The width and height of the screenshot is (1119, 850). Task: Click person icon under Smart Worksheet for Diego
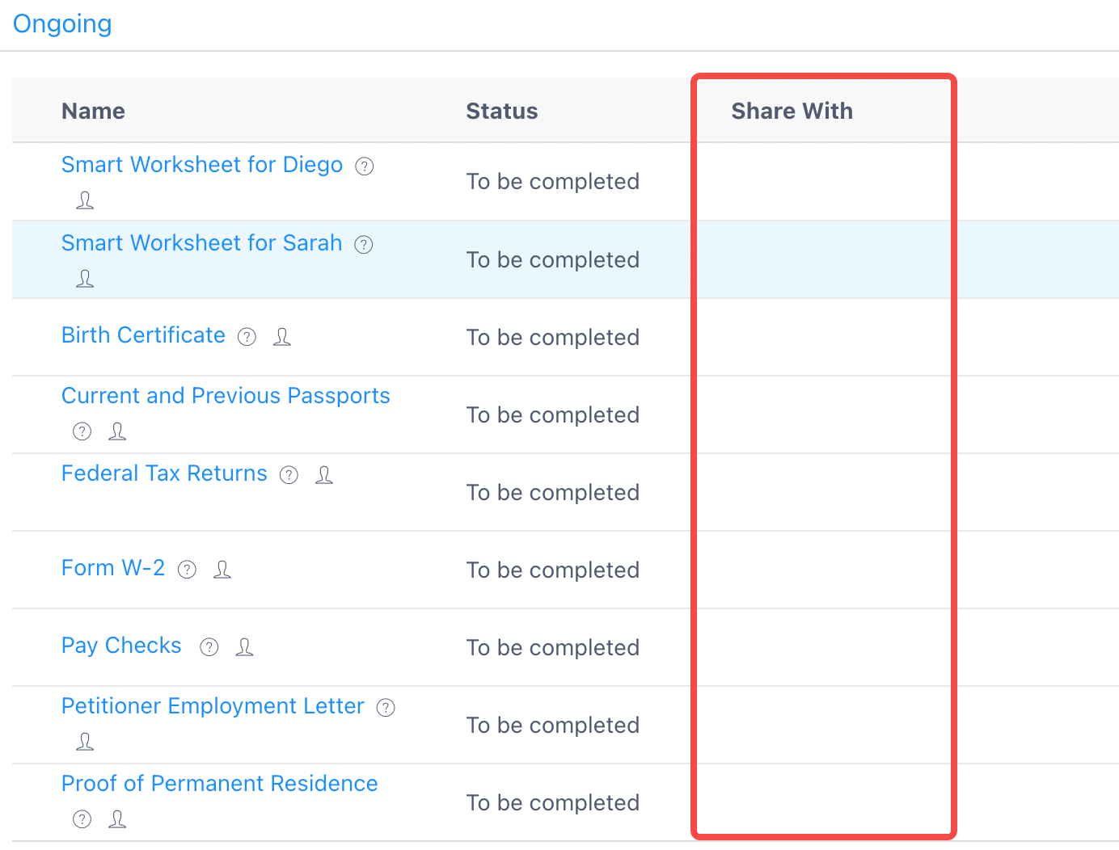click(85, 200)
